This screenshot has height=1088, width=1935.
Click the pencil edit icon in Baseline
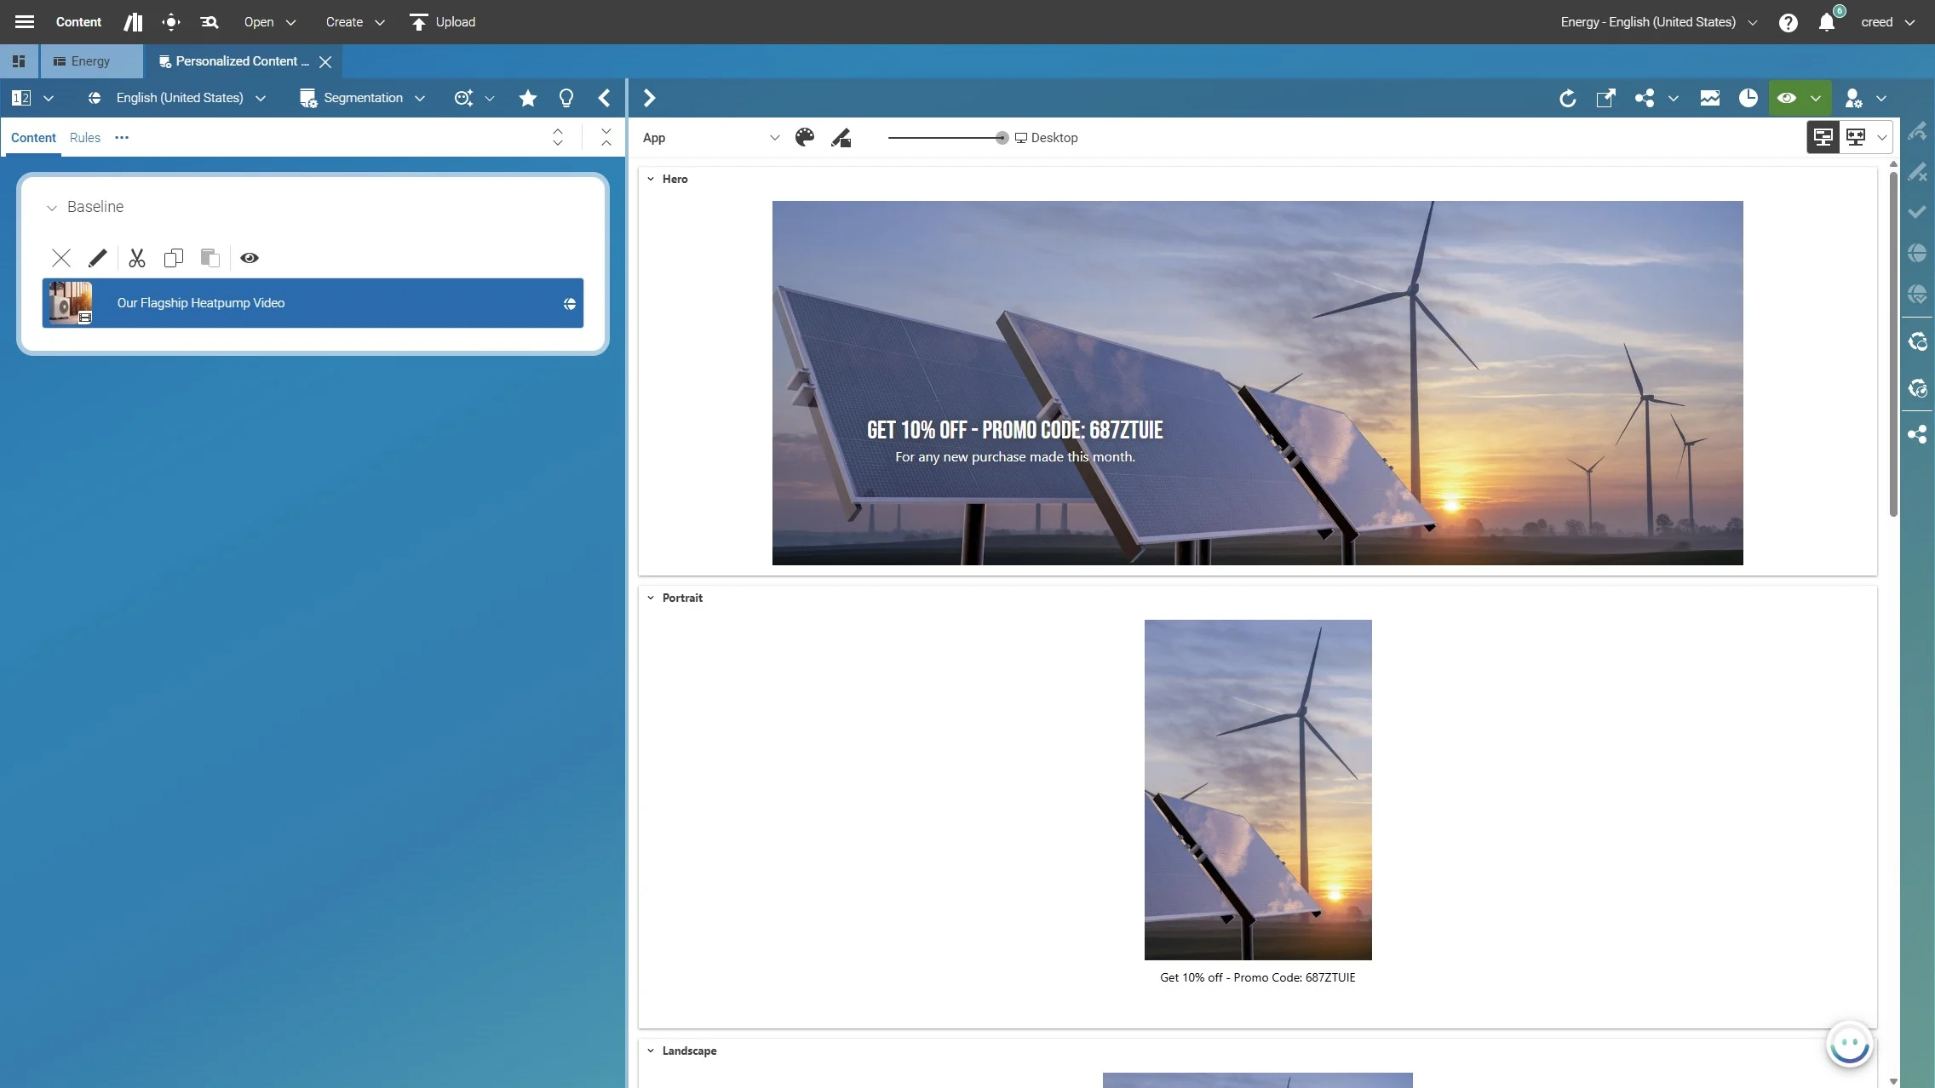(98, 258)
